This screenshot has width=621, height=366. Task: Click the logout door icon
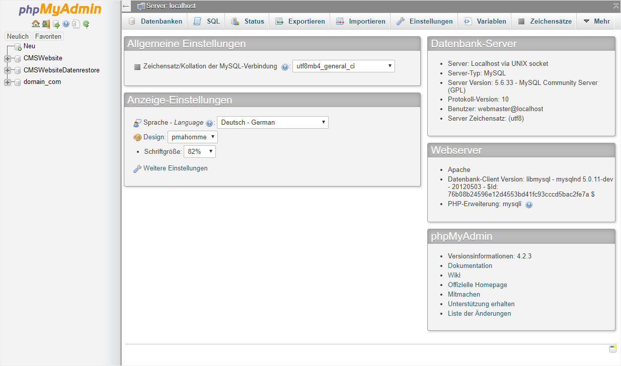(46, 24)
